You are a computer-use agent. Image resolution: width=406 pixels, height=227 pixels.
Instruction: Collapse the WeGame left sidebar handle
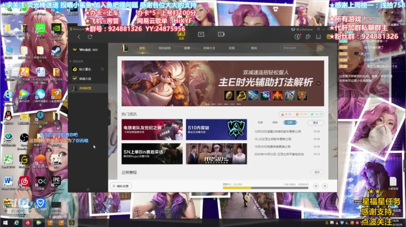(x=109, y=117)
